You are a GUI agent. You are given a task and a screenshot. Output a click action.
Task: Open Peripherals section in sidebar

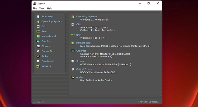48,61
